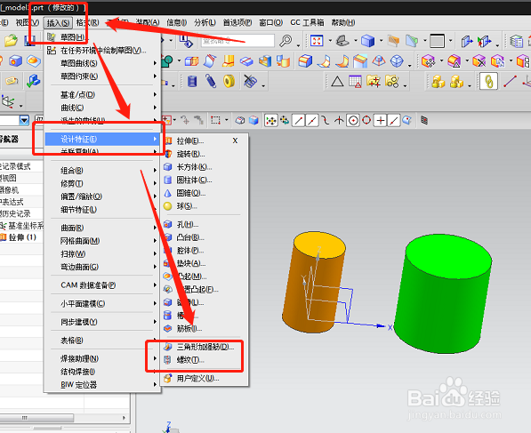Click the edge blend cube icon
Viewport: 531px width, 433px height.
[305, 61]
